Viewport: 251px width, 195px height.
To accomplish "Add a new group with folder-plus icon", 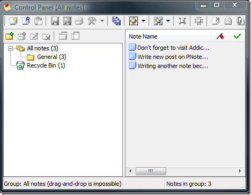I will tap(10, 36).
